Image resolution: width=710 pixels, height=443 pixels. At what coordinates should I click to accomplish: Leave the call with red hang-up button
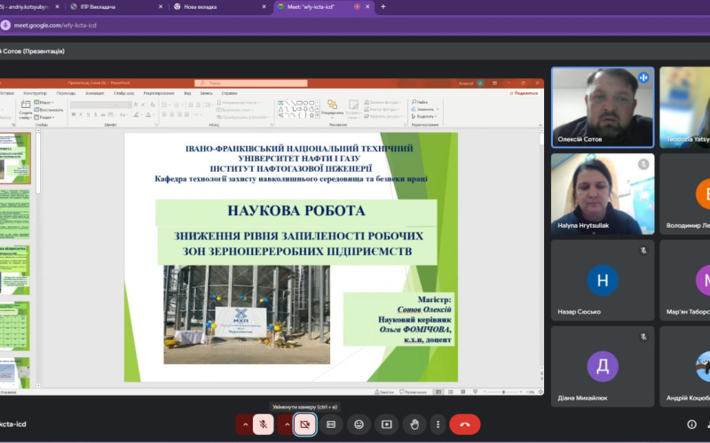pos(464,424)
